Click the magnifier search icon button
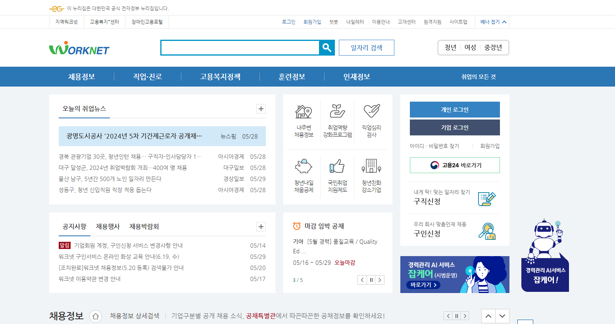 (327, 48)
